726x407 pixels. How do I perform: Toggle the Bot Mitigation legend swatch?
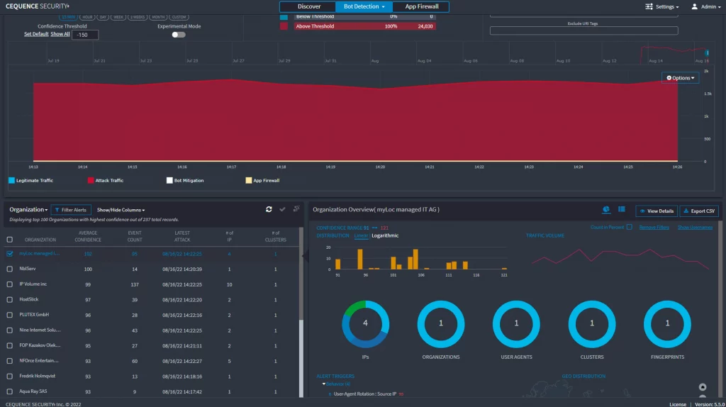point(169,181)
